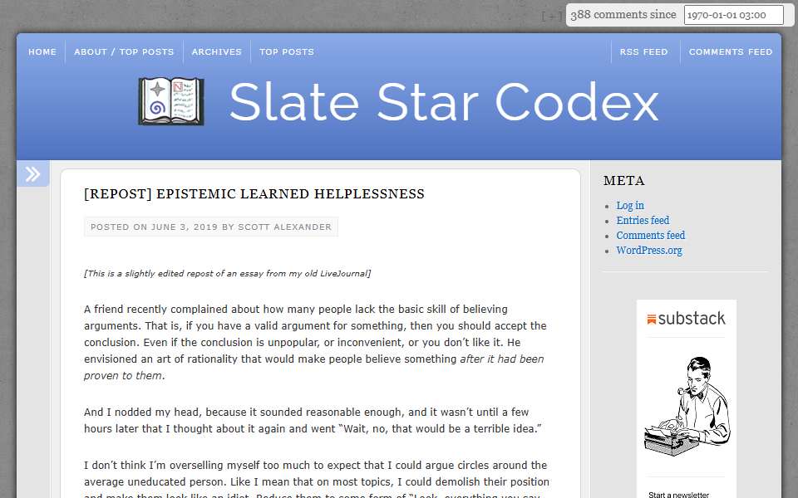Image resolution: width=798 pixels, height=498 pixels.
Task: Toggle the [+] comments expander
Action: click(x=552, y=16)
